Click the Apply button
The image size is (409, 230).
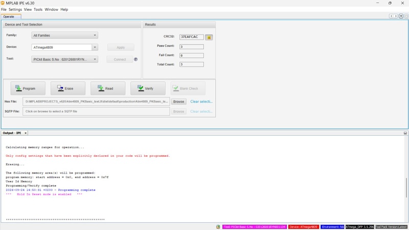coord(121,47)
